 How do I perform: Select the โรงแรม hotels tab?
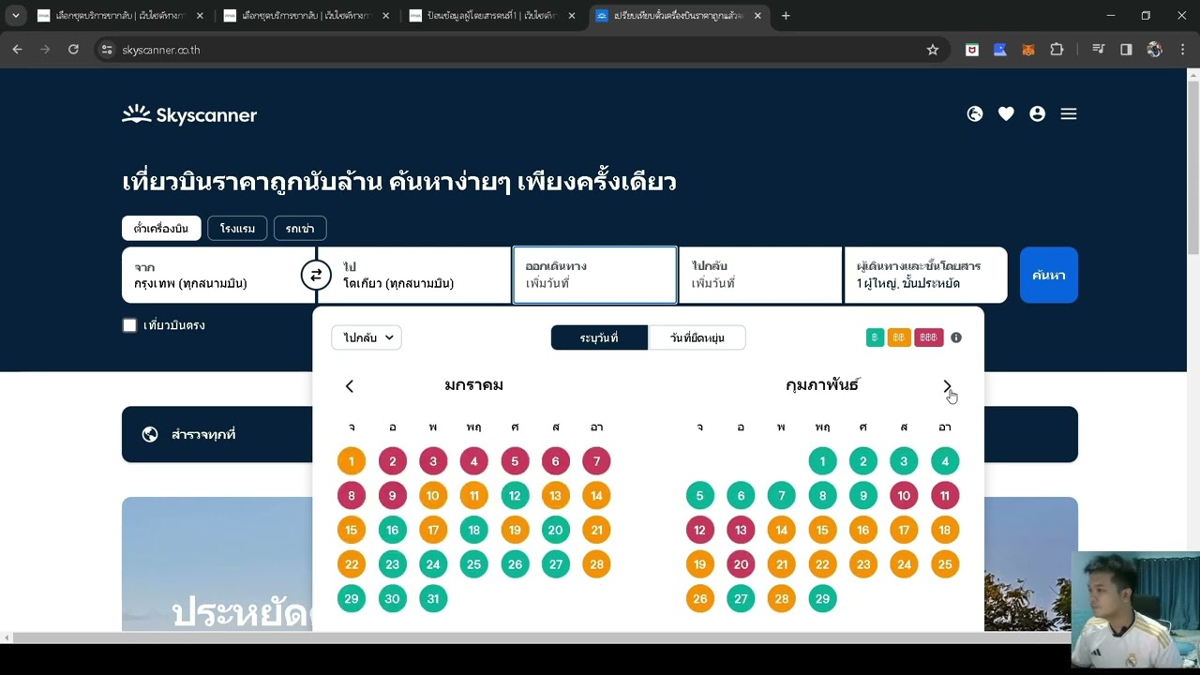237,228
